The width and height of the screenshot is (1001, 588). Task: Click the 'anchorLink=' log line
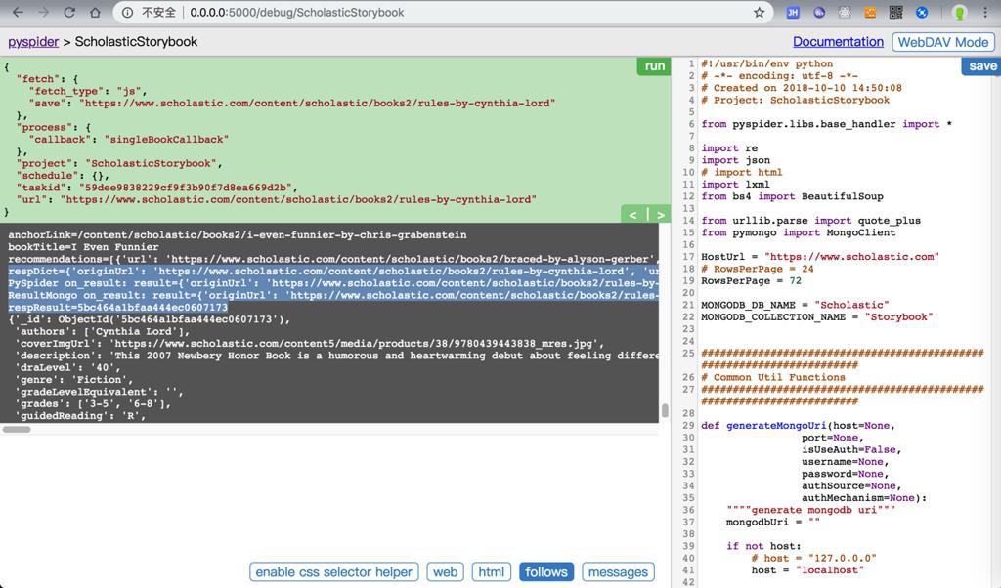[x=238, y=234]
